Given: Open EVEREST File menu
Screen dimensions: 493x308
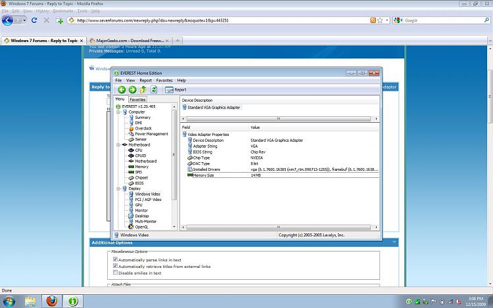Looking at the screenshot, I should (x=118, y=80).
